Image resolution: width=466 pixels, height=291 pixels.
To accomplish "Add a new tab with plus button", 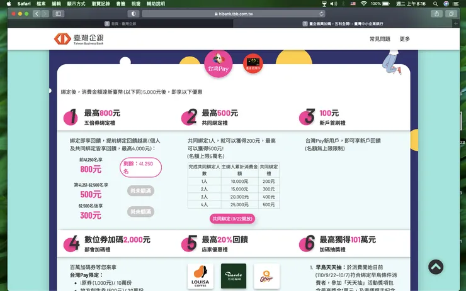I will pos(455,23).
